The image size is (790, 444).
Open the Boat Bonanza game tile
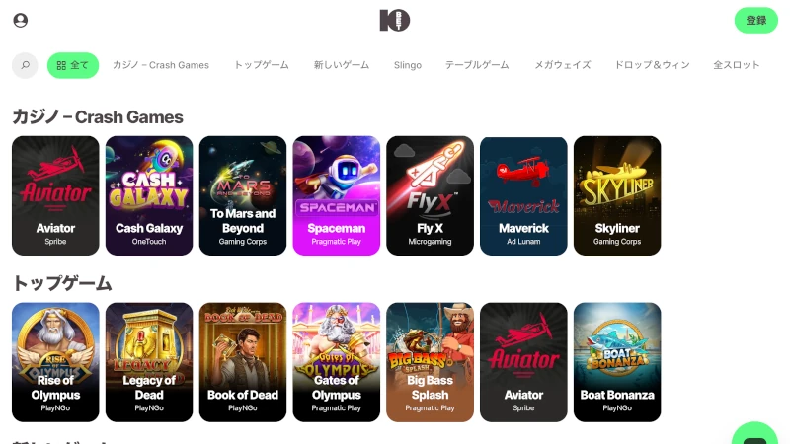tap(617, 362)
